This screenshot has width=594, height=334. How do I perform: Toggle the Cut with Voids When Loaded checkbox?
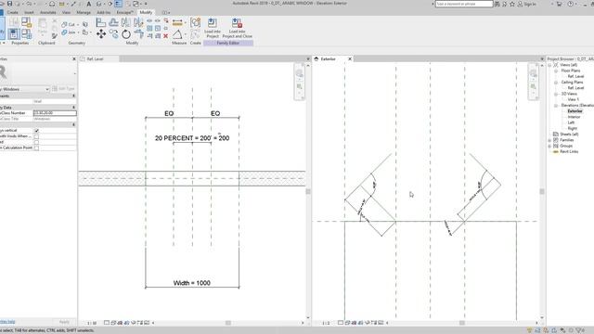37,136
